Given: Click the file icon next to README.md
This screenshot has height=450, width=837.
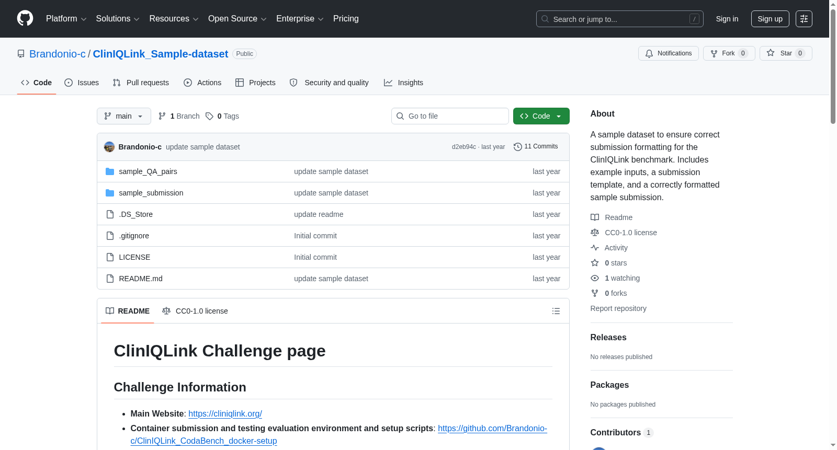Looking at the screenshot, I should [110, 279].
